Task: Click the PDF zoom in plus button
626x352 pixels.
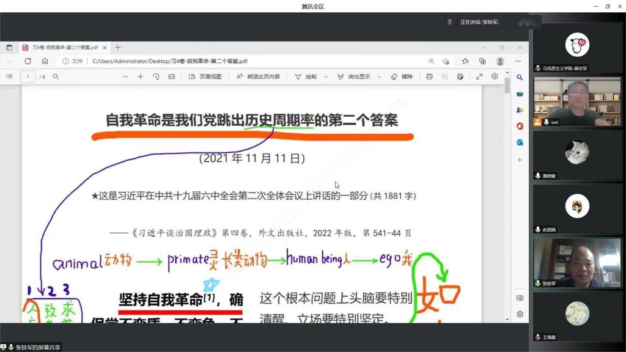Action: coord(140,76)
